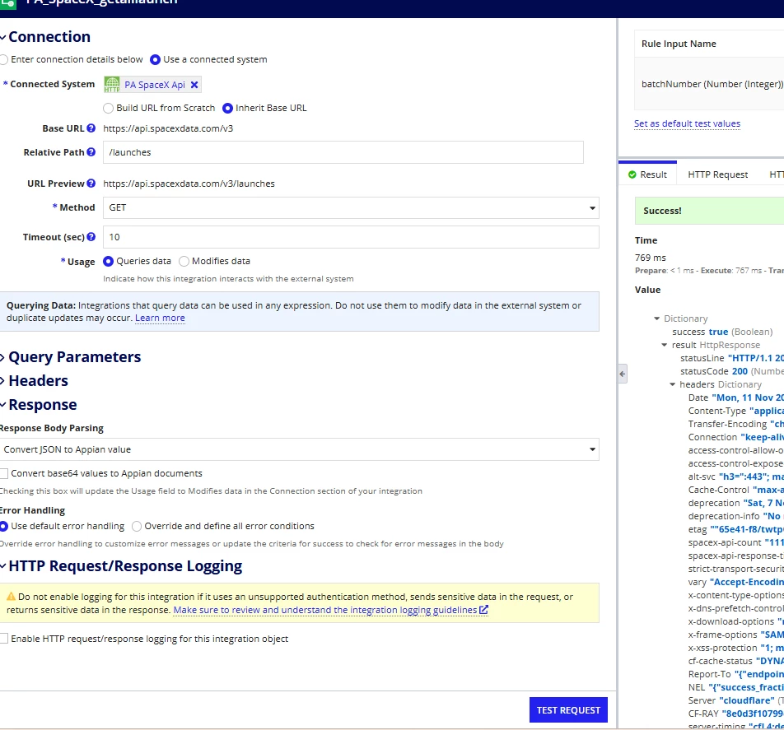
Task: Switch to the HTTP Request tab
Action: point(717,174)
